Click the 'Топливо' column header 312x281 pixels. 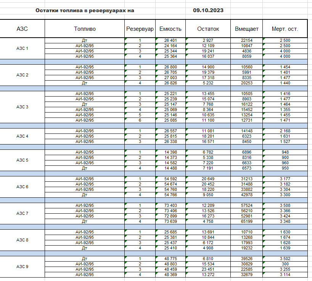pos(85,29)
